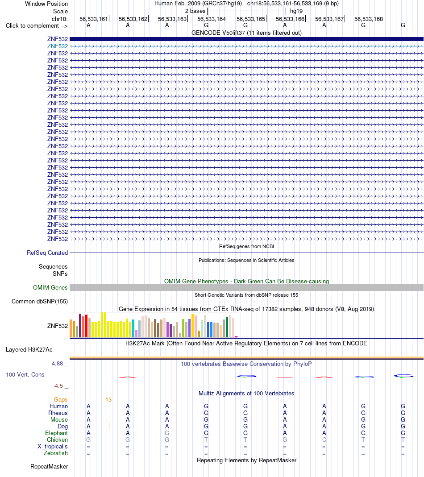Image resolution: width=424 pixels, height=477 pixels.
Task: Click 'RefSeq genes from NCBI' track title
Action: (x=246, y=246)
